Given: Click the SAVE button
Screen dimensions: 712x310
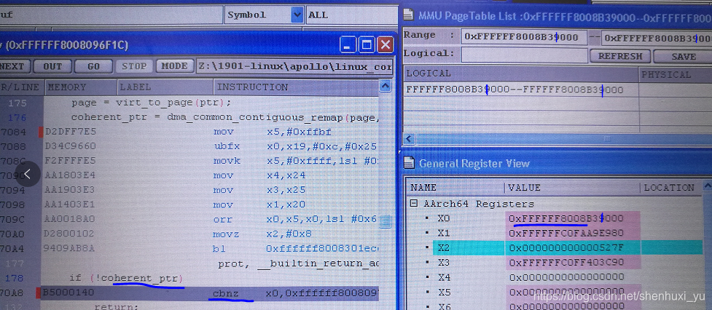Looking at the screenshot, I should coord(683,56).
